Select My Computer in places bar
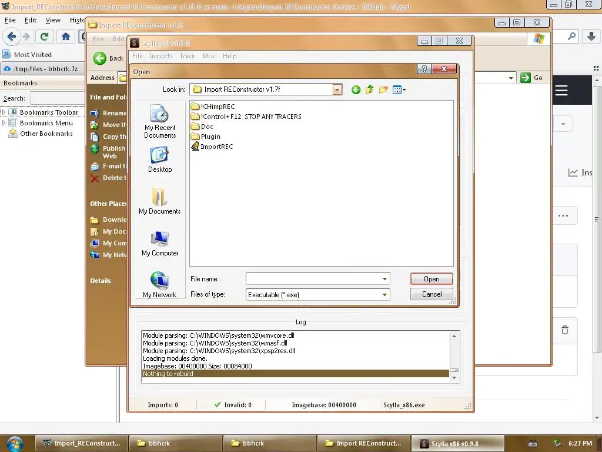602x452 pixels. [x=160, y=243]
